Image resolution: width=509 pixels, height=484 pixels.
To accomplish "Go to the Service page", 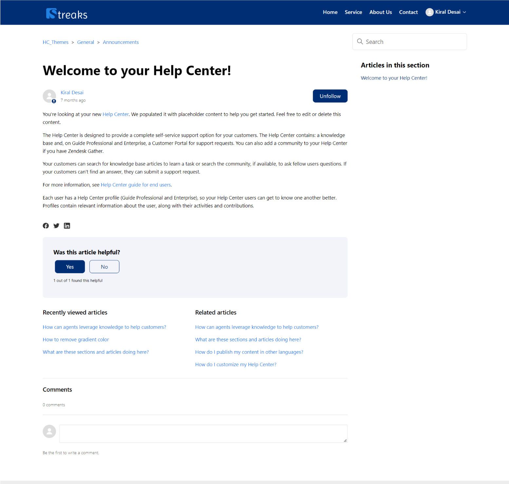I will [x=353, y=12].
